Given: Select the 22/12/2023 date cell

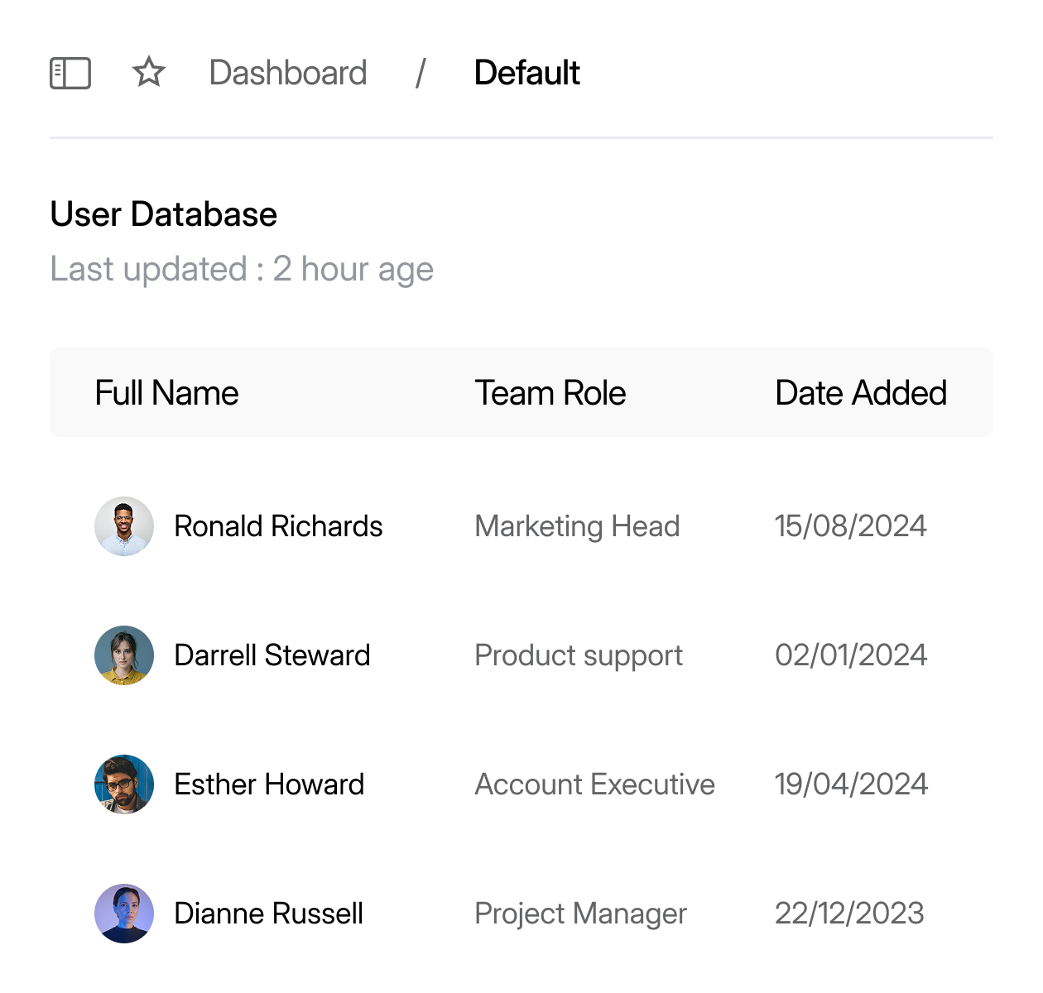Looking at the screenshot, I should click(x=849, y=914).
